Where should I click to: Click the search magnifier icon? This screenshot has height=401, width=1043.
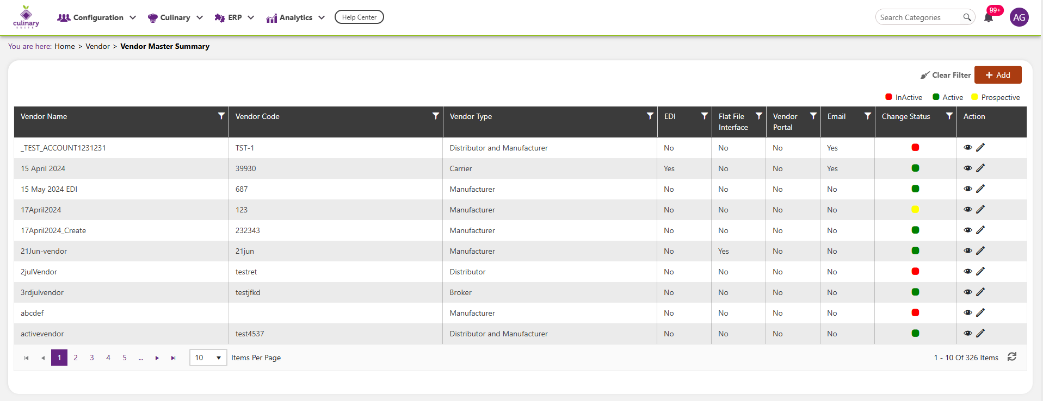point(967,17)
